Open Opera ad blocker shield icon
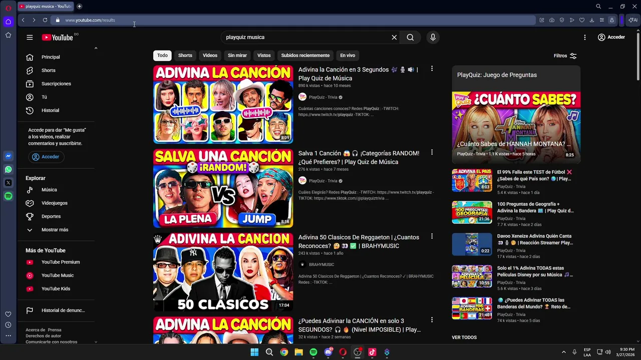 [x=562, y=20]
